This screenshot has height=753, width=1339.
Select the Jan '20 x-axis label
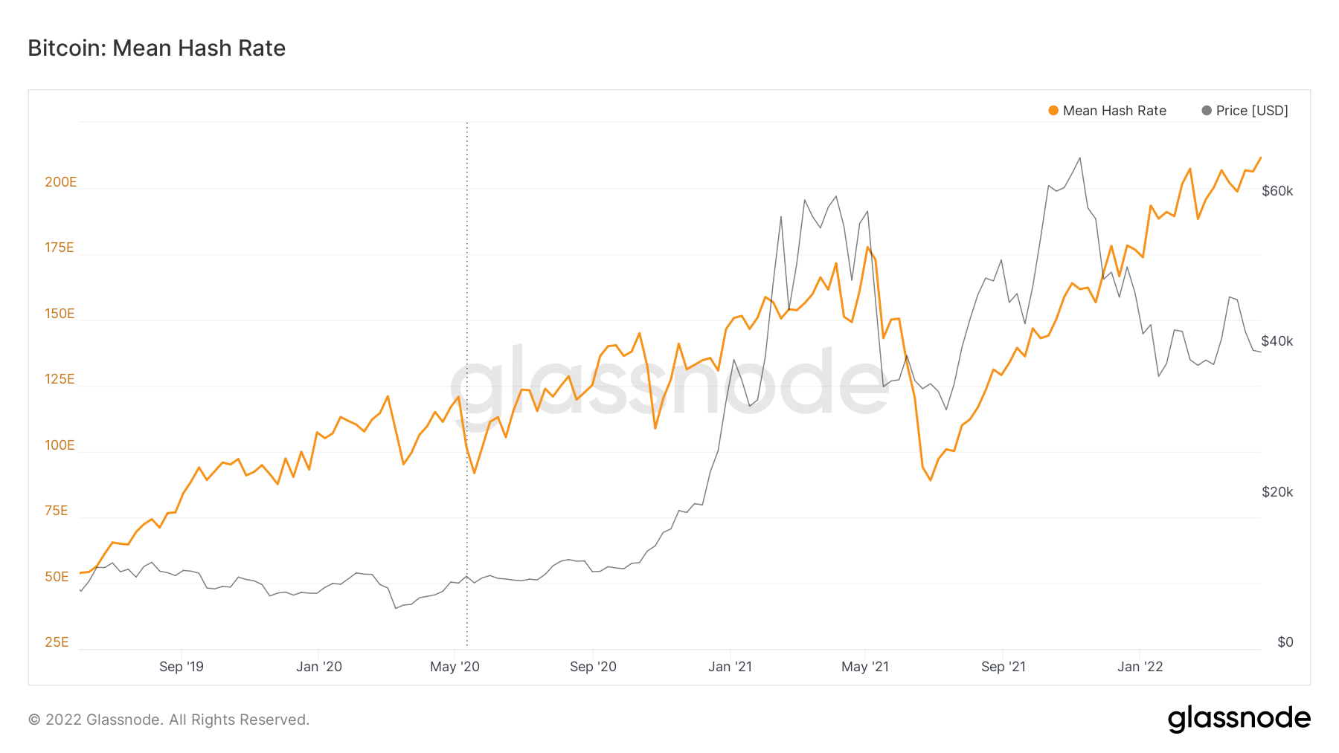(318, 667)
